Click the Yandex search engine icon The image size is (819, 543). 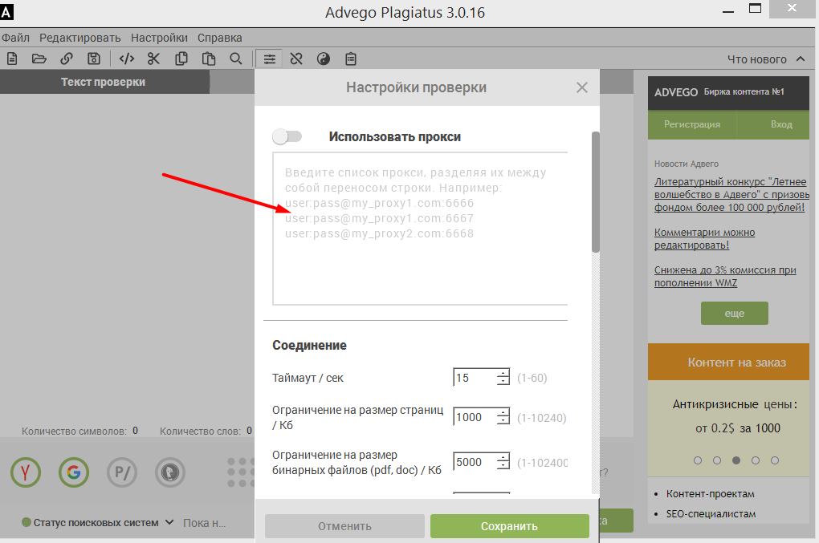pos(26,472)
